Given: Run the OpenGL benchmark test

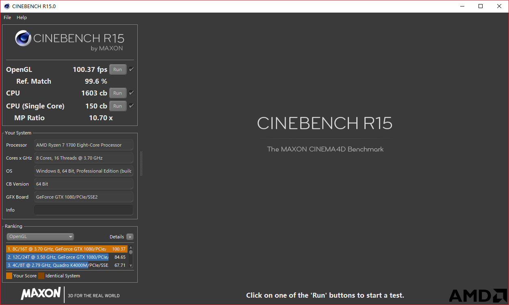Looking at the screenshot, I should click(118, 69).
